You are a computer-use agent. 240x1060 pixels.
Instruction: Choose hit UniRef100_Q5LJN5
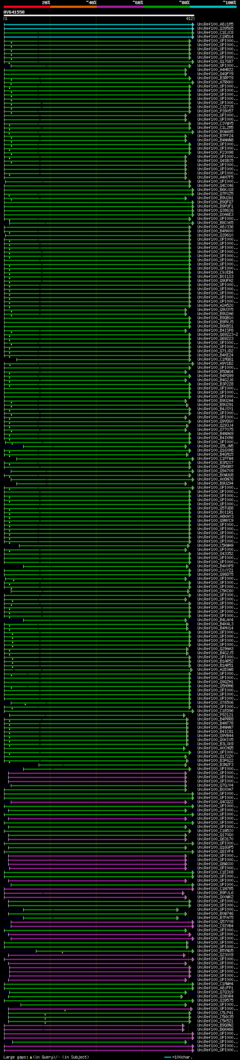coord(215,446)
